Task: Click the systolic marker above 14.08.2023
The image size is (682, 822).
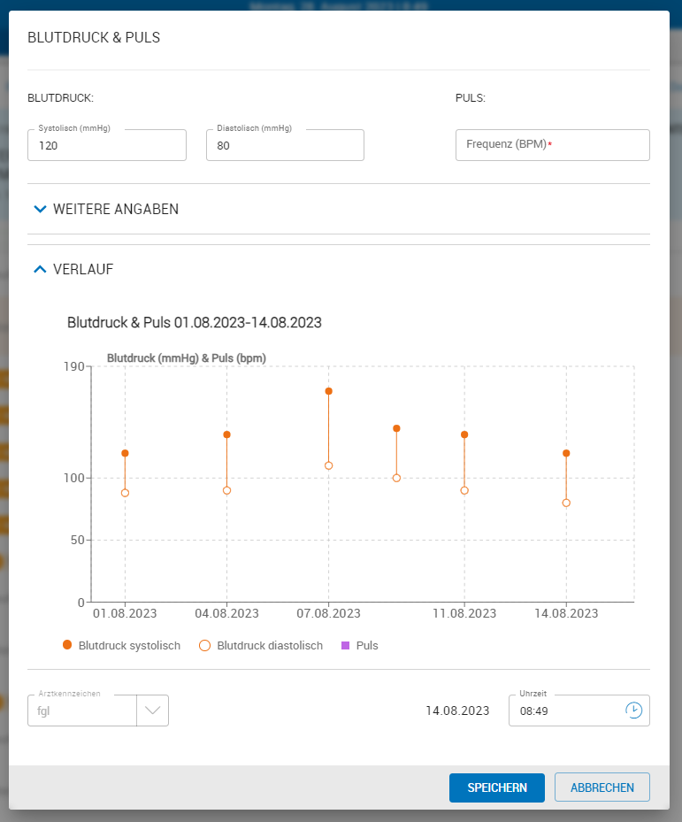Action: pos(566,453)
